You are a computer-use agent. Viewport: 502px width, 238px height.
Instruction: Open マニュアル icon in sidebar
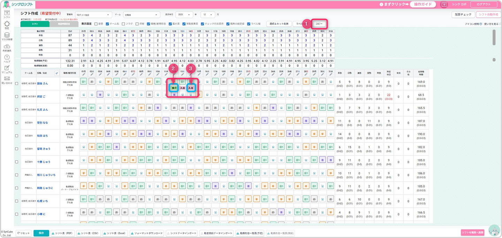tap(7, 68)
